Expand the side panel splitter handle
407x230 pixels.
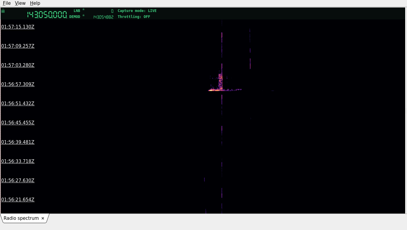406,111
